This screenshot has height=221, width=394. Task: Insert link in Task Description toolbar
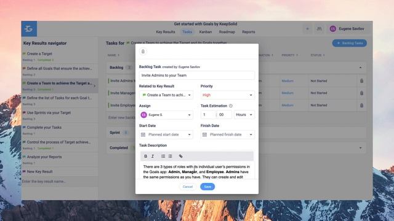pos(180,156)
